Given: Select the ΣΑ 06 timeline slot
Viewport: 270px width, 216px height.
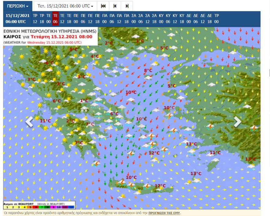Looking at the screenshot, I should 141,19.
